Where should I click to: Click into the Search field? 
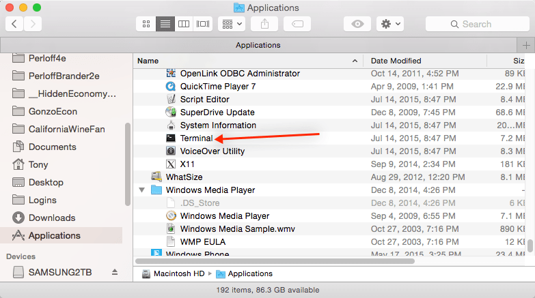pos(478,24)
